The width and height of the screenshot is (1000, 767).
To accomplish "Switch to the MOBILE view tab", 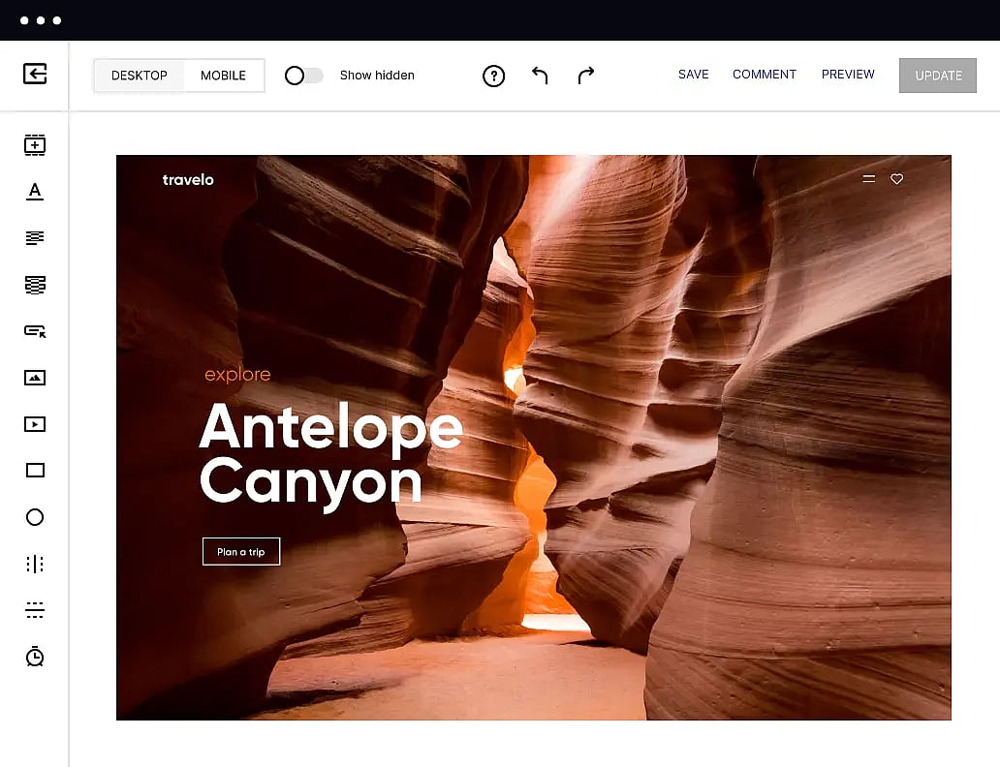I will click(223, 76).
